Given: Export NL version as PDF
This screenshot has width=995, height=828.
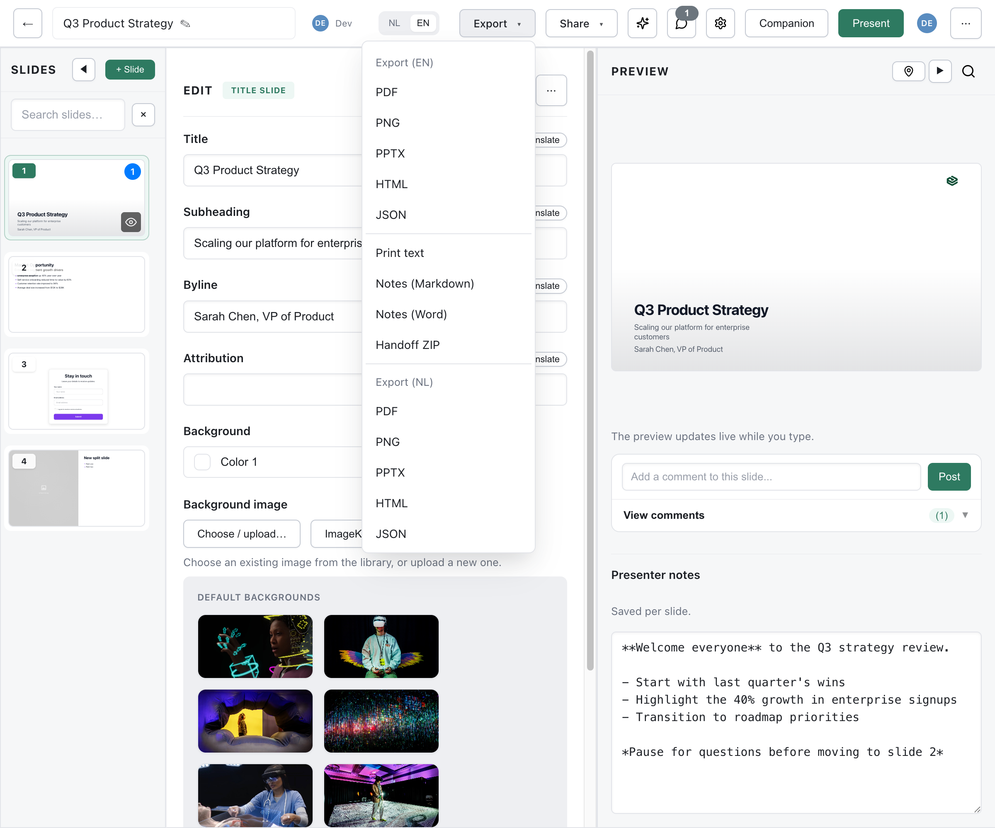Looking at the screenshot, I should pos(448,411).
